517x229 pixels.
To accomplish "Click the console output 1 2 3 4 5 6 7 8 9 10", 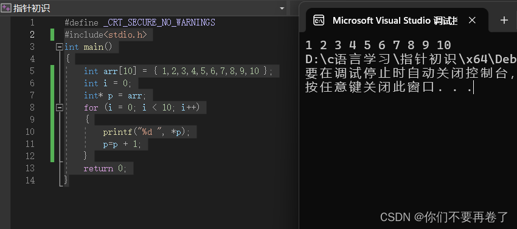I will coord(378,45).
